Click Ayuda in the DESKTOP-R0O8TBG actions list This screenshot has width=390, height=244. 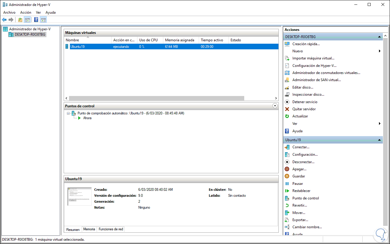(x=297, y=131)
